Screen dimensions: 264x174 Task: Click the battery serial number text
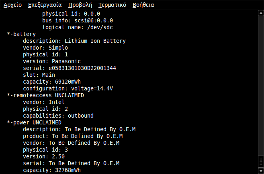click(82, 68)
